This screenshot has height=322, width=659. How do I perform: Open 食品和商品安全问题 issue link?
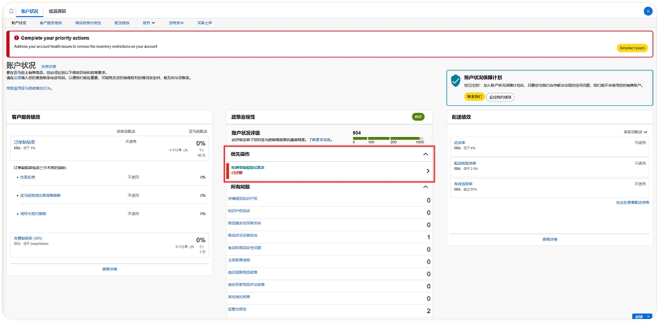click(x=244, y=248)
